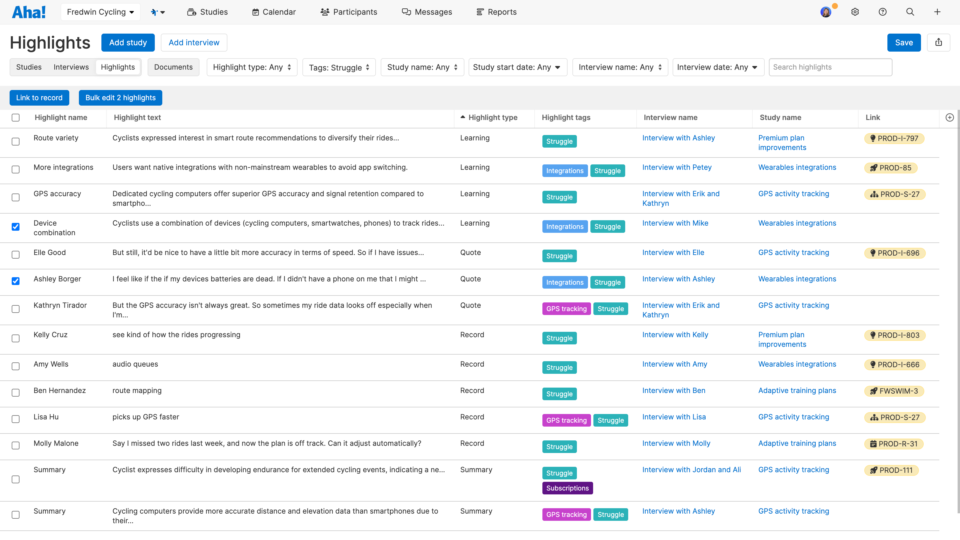The image size is (960, 540).
Task: Open the settings gear icon
Action: click(x=854, y=12)
